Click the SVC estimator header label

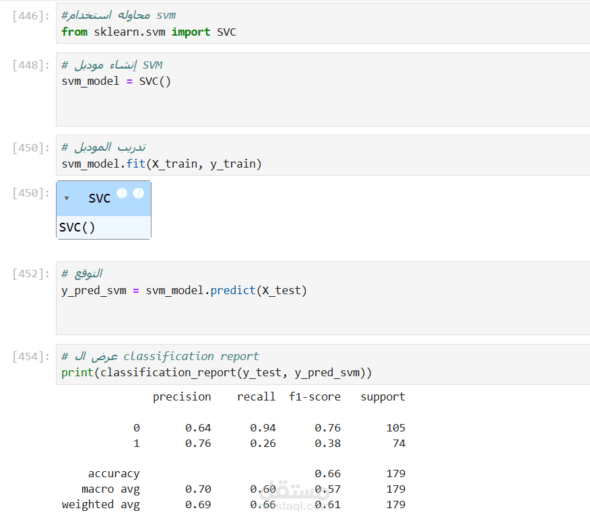pyautogui.click(x=99, y=199)
